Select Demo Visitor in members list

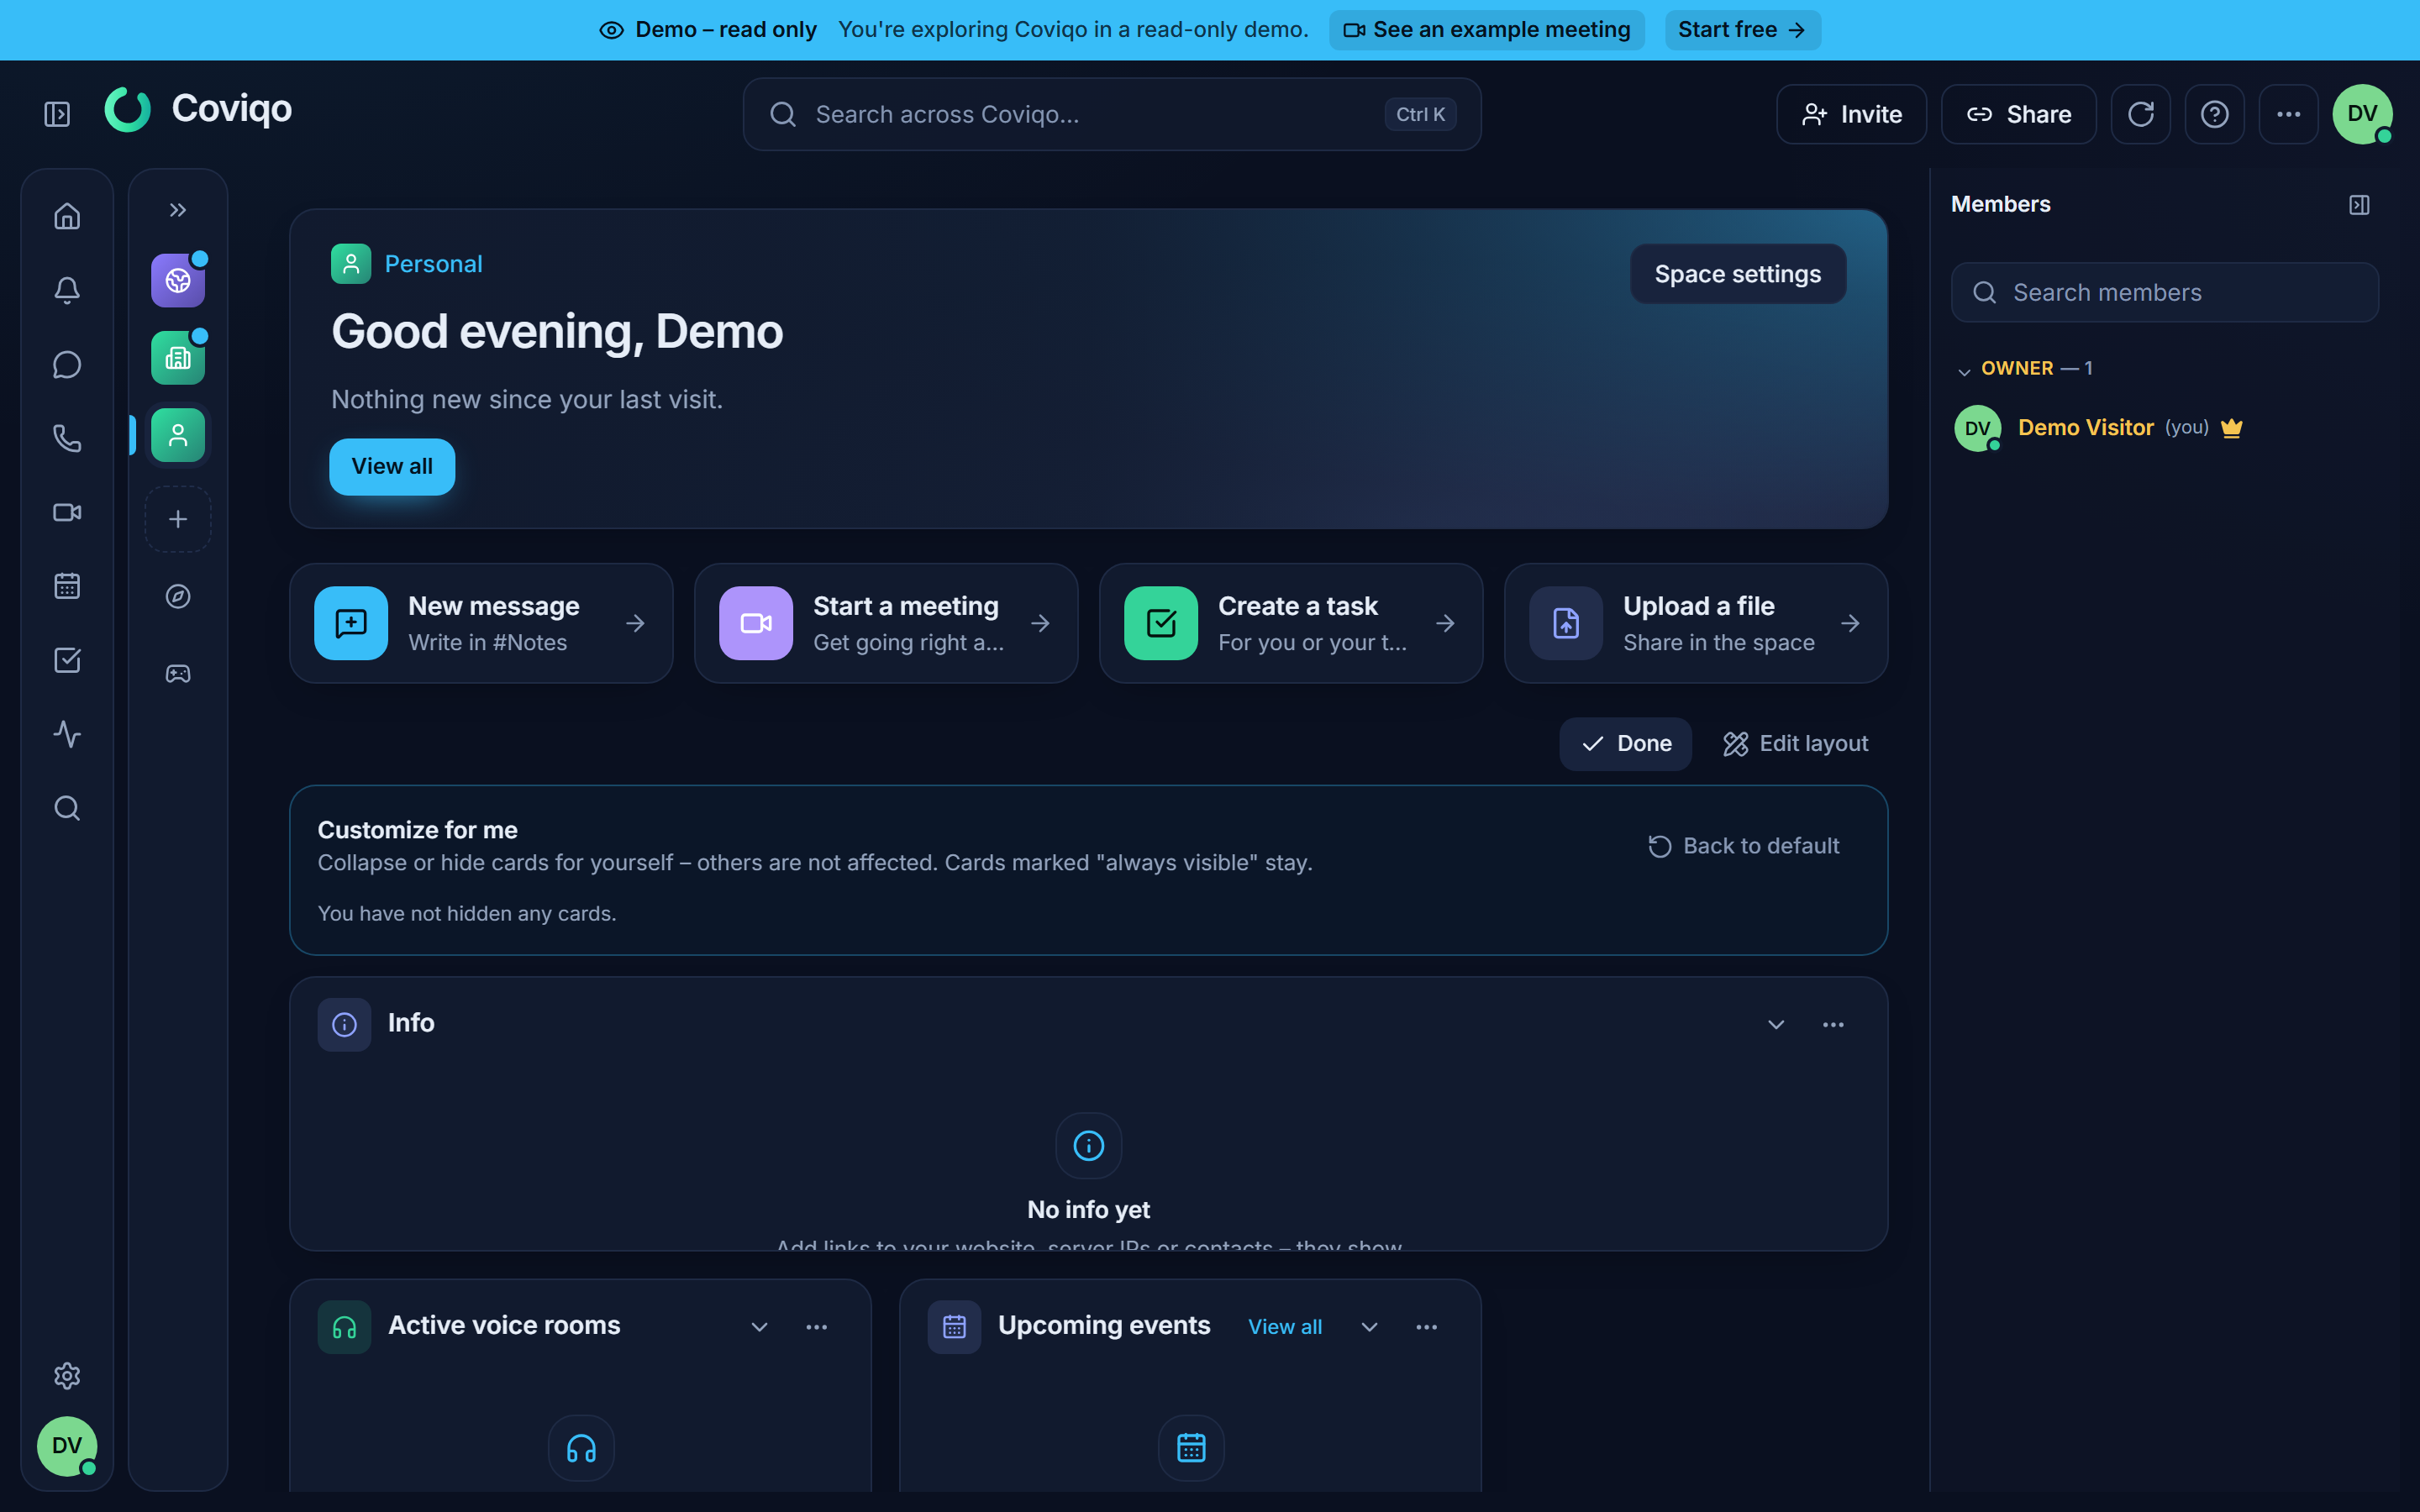(2165, 428)
